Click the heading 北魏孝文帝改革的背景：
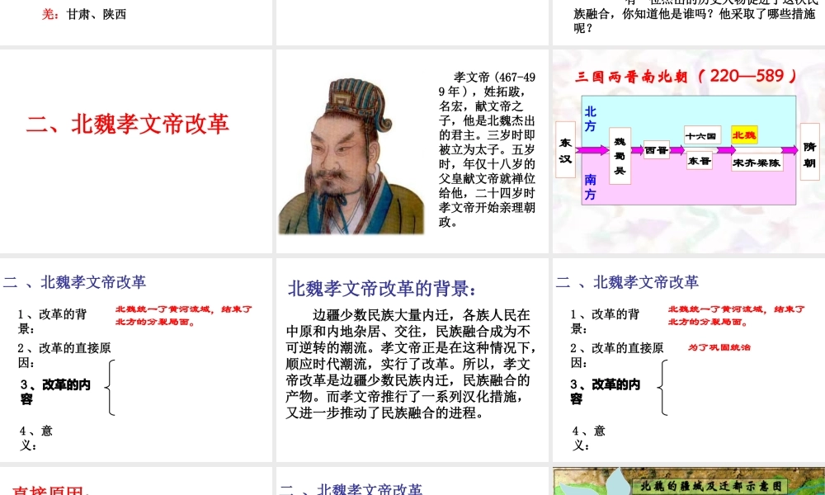This screenshot has width=825, height=495. pos(382,289)
